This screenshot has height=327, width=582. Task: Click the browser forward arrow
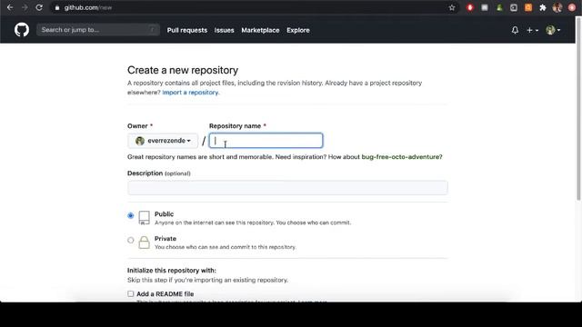[25, 7]
